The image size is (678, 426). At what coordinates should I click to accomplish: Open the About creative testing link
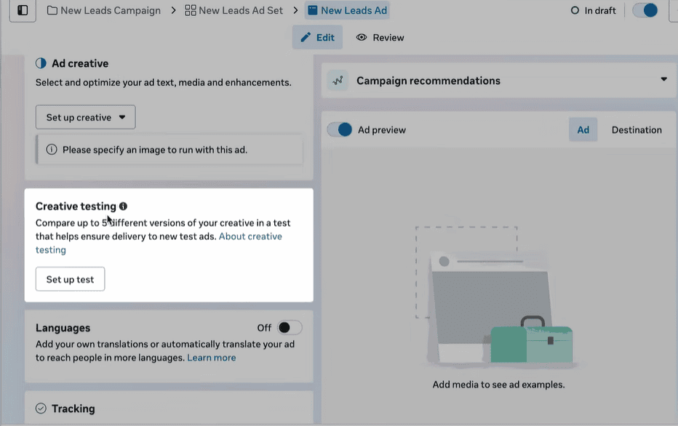coord(250,236)
